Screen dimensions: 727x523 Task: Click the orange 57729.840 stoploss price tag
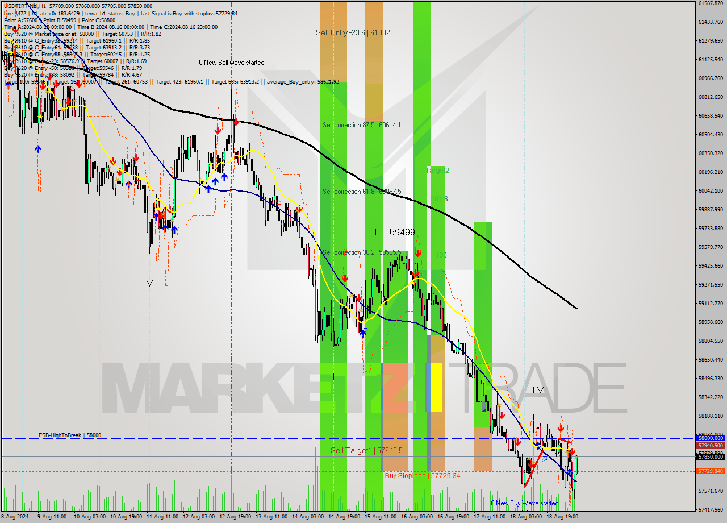point(711,471)
